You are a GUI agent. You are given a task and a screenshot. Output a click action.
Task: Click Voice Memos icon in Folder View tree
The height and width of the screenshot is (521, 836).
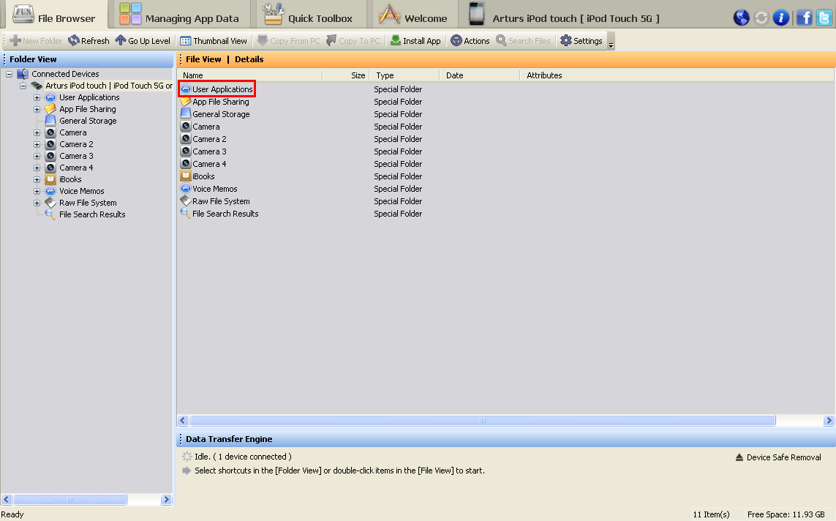coord(50,191)
